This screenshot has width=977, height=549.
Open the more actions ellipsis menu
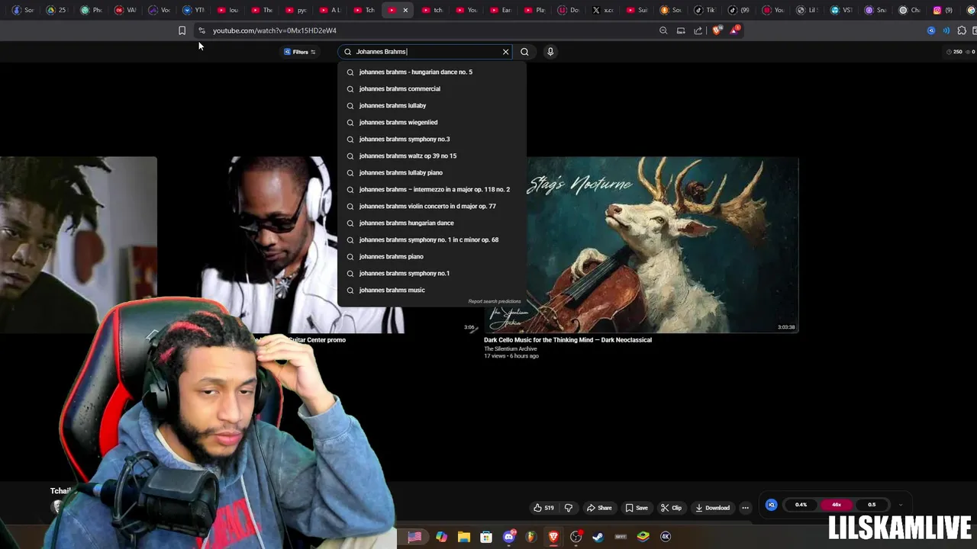point(746,508)
